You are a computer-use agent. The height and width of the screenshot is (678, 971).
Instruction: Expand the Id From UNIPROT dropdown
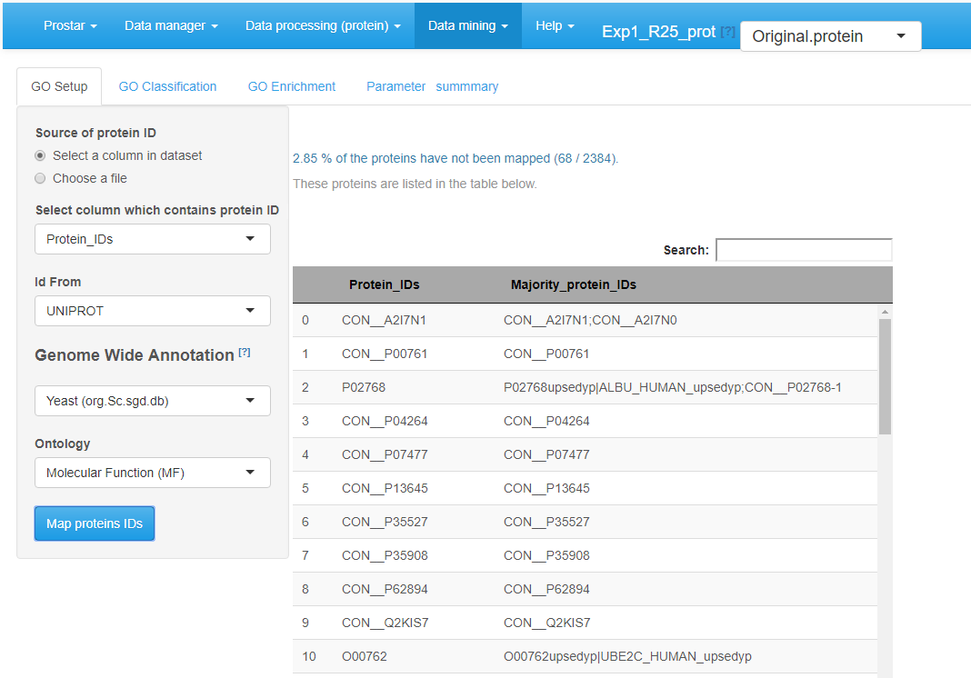click(x=152, y=311)
